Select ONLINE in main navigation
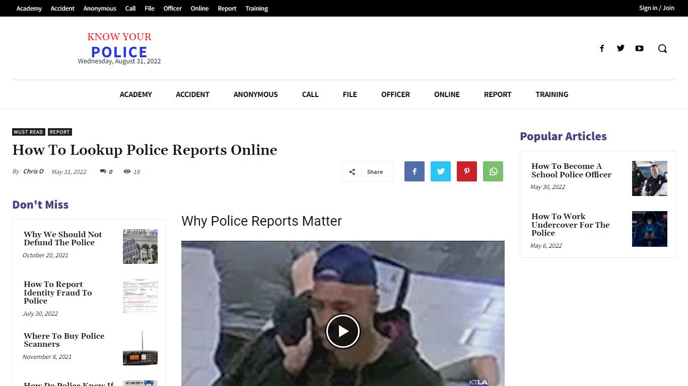Screen dimensions: 688x386 (447, 94)
